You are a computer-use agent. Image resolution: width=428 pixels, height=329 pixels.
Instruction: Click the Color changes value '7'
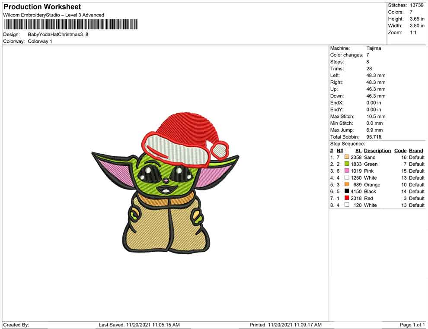point(367,55)
